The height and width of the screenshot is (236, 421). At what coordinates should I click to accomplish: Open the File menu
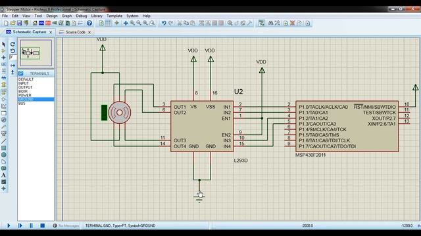point(5,16)
